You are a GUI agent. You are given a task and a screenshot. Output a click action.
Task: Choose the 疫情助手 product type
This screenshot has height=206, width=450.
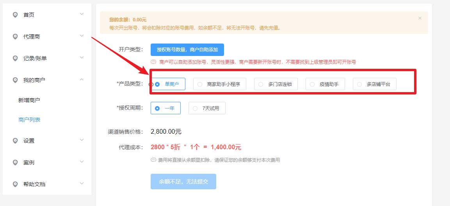pos(325,84)
